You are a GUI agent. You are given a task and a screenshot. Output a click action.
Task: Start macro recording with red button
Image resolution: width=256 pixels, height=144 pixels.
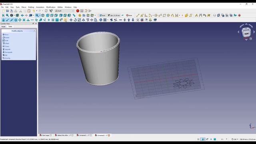click(78, 11)
